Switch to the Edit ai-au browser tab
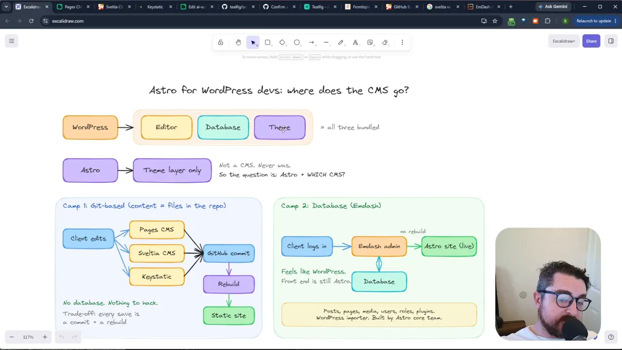Image resolution: width=622 pixels, height=350 pixels. [x=196, y=7]
